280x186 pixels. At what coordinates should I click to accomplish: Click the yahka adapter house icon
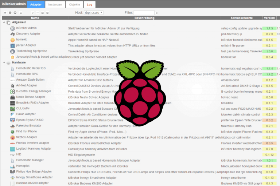coord(12,57)
